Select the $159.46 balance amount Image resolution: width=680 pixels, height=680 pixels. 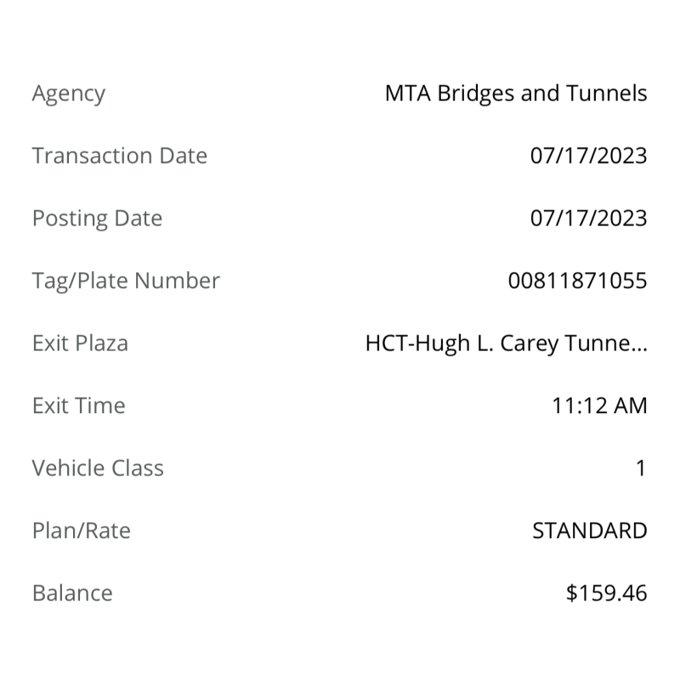[606, 593]
